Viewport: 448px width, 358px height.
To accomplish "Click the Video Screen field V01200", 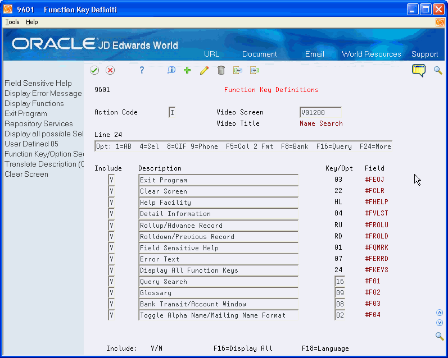I will coord(320,112).
